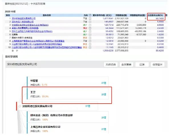Click the shareholding cell 2,701,927,139
This screenshot has height=139, width=185.
121,19
